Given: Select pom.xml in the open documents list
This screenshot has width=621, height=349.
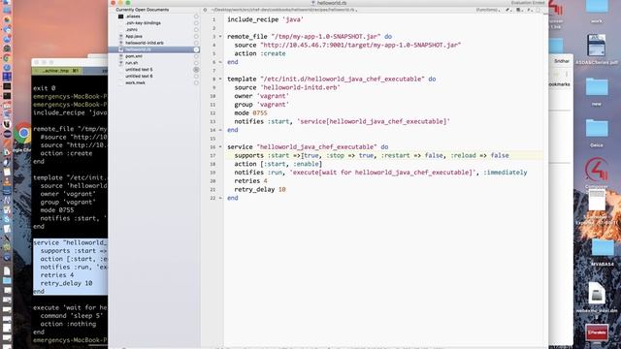Looking at the screenshot, I should (x=134, y=56).
